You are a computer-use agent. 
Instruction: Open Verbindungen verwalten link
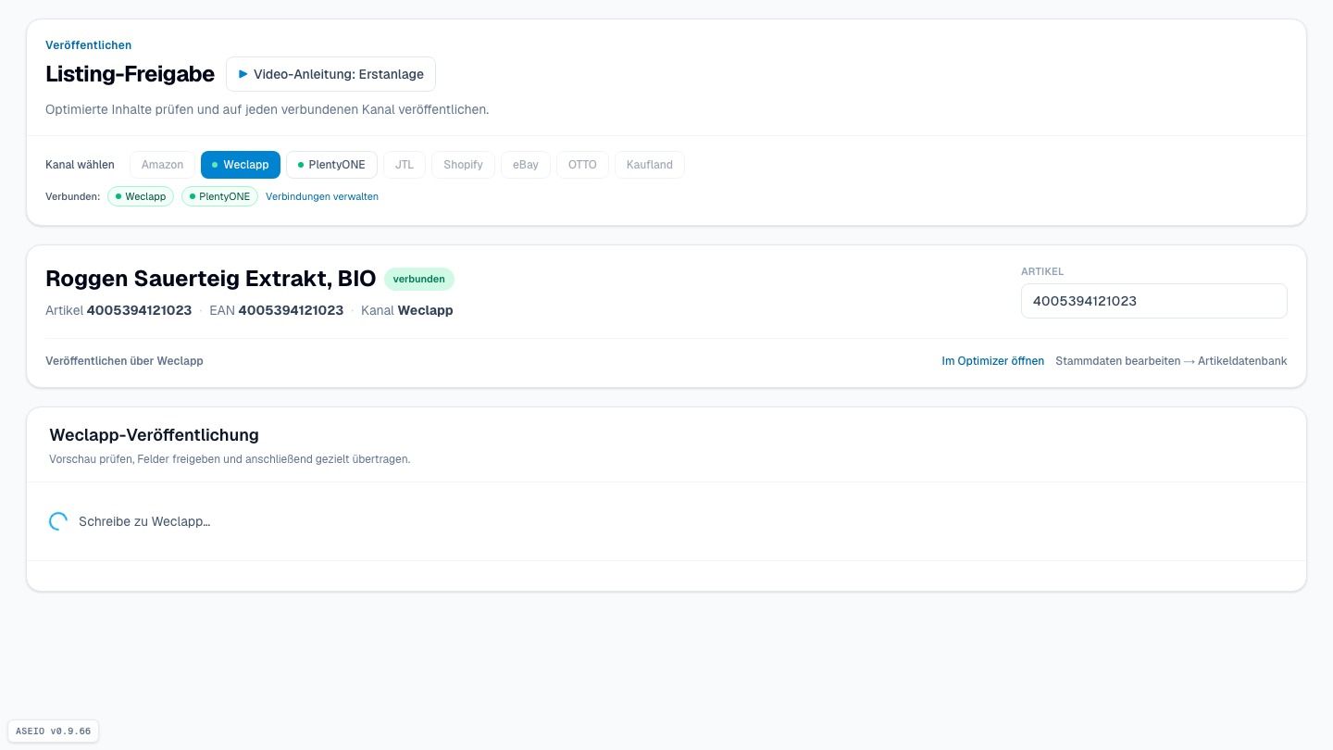click(322, 196)
